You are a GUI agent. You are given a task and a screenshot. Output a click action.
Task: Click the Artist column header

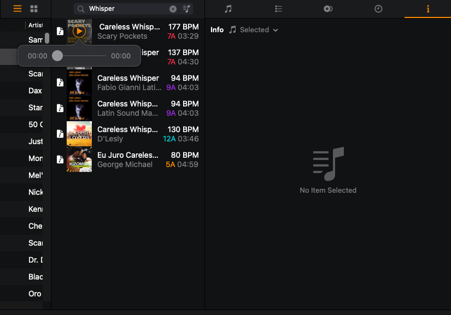coord(35,25)
